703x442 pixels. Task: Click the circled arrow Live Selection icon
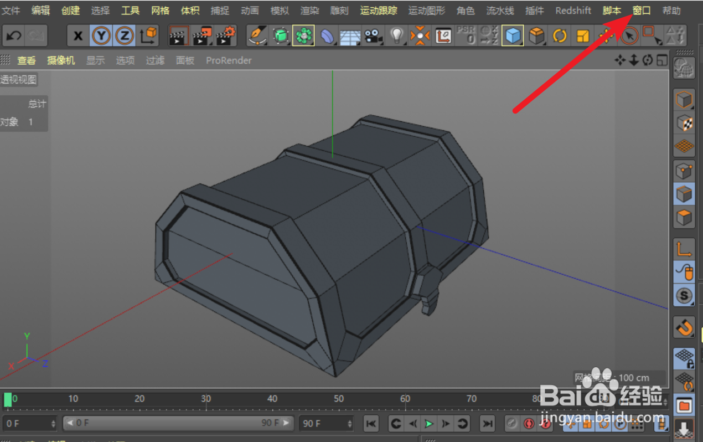629,36
